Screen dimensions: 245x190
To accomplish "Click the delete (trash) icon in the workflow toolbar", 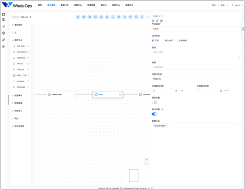I will [x=119, y=17].
